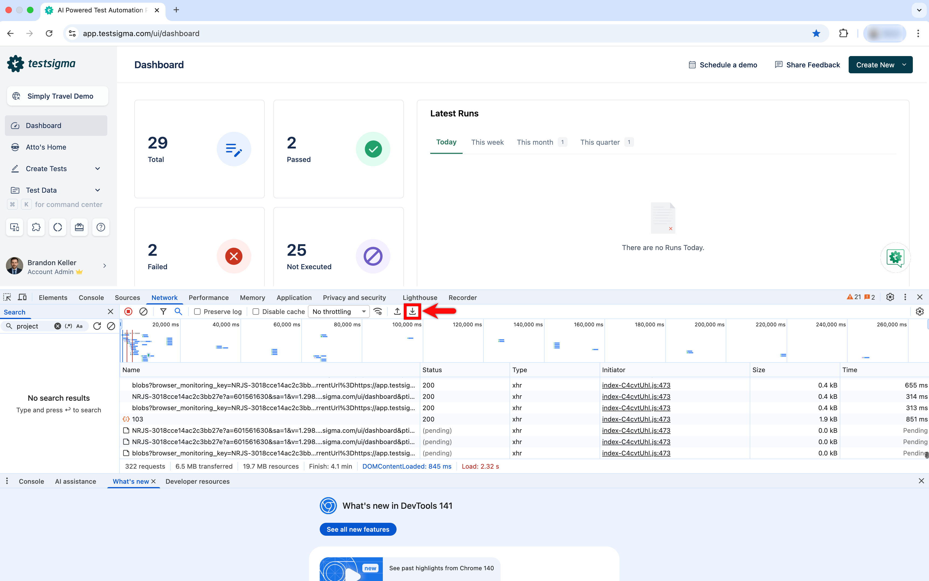Enable the Preserve log checkbox
929x581 pixels.
[198, 312]
